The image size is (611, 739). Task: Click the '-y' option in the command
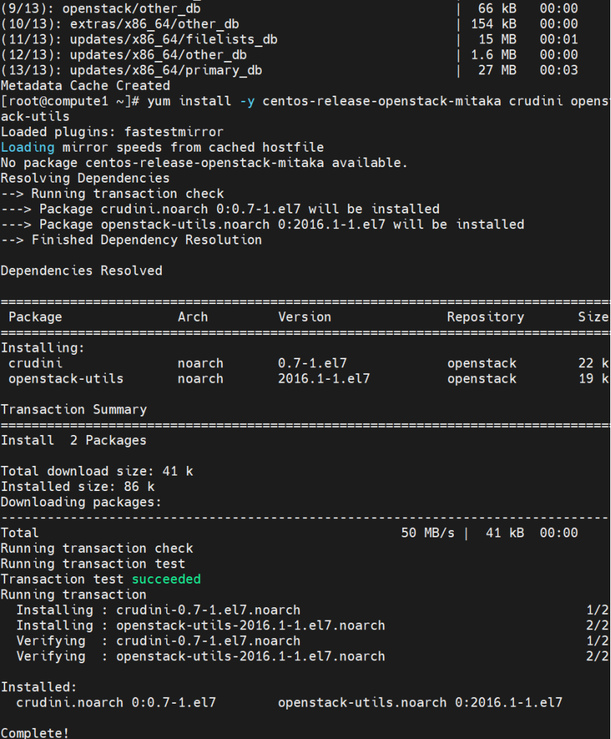point(247,102)
